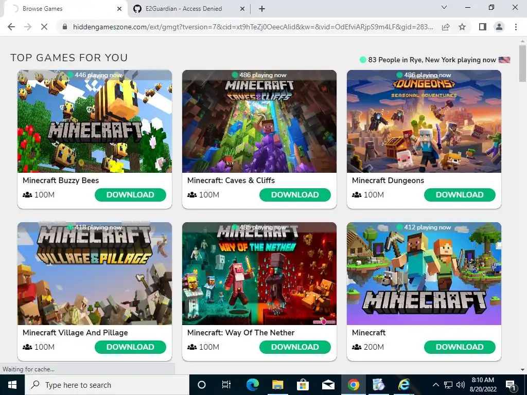Open the Caves & Cliffs cover image
527x395 pixels.
click(259, 121)
